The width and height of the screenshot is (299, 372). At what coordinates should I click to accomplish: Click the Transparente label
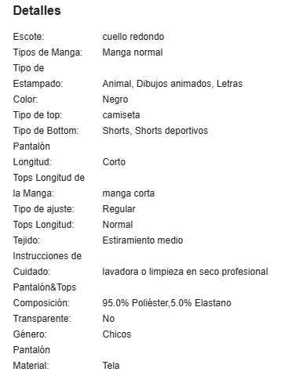tap(42, 319)
